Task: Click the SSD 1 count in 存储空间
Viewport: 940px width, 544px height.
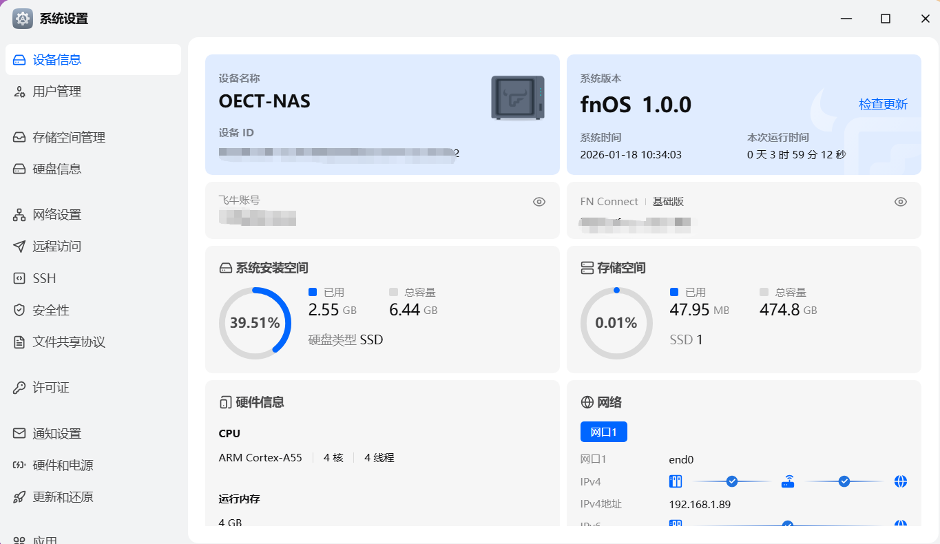Action: 687,339
